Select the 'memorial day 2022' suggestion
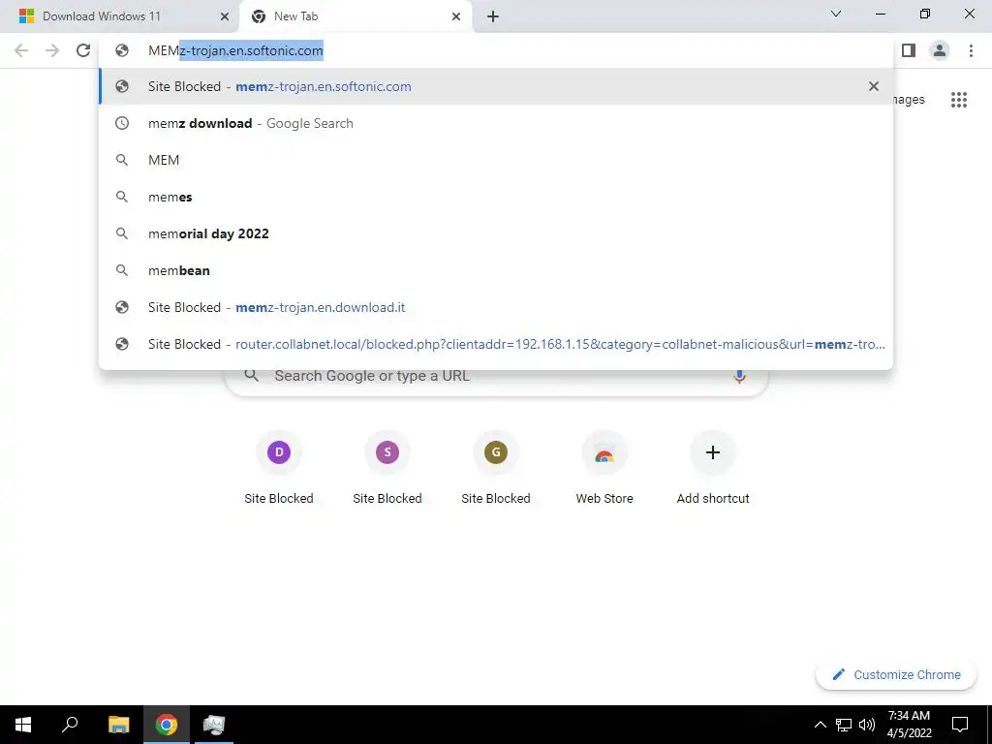Image resolution: width=992 pixels, height=744 pixels. point(496,233)
